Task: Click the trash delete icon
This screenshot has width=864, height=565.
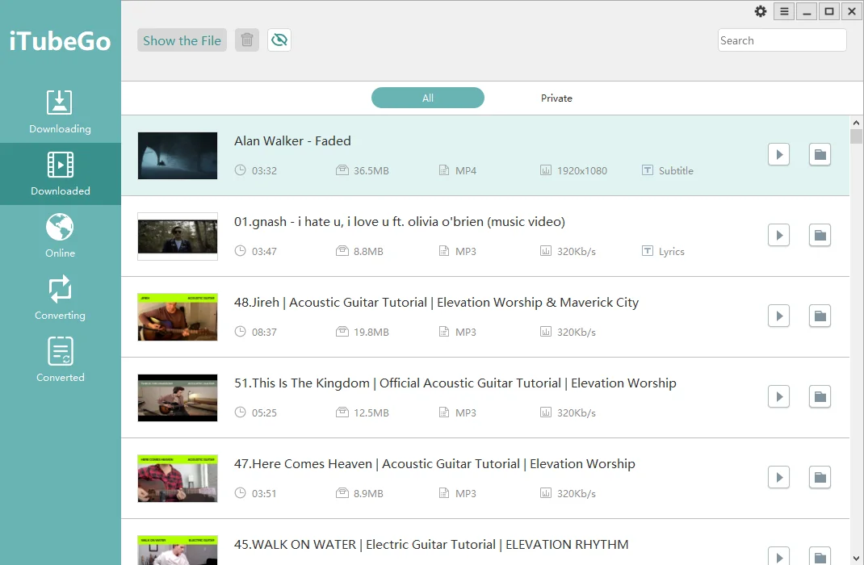Action: click(247, 40)
